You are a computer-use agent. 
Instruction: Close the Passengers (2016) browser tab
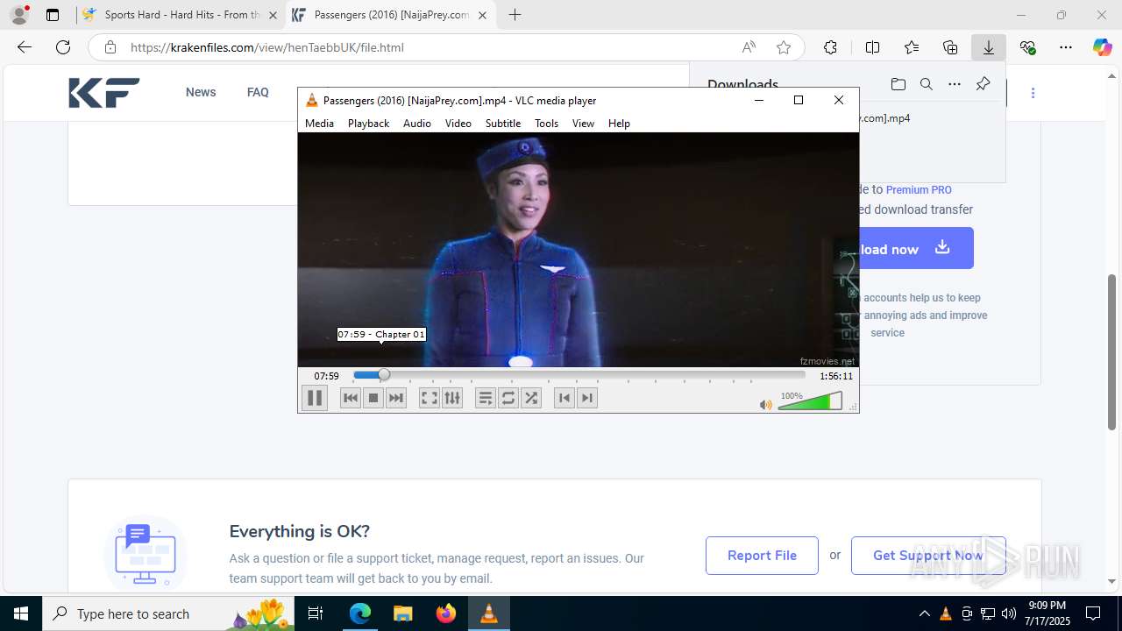[x=482, y=15]
